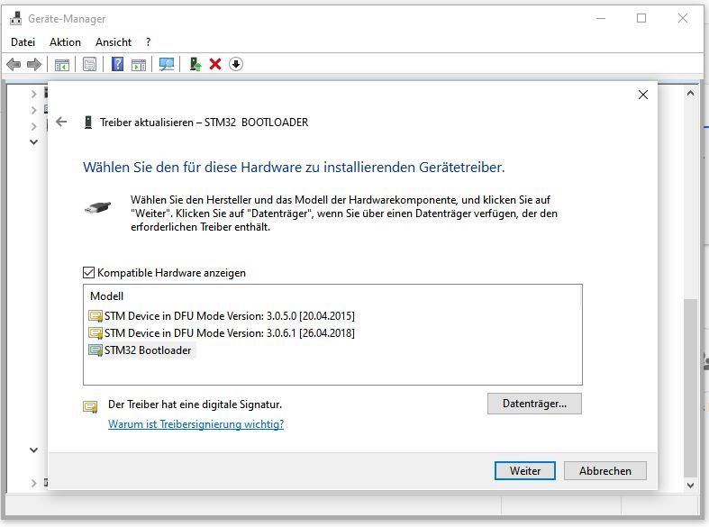709x527 pixels.
Task: Click the disable device down-arrow icon
Action: coord(235,64)
